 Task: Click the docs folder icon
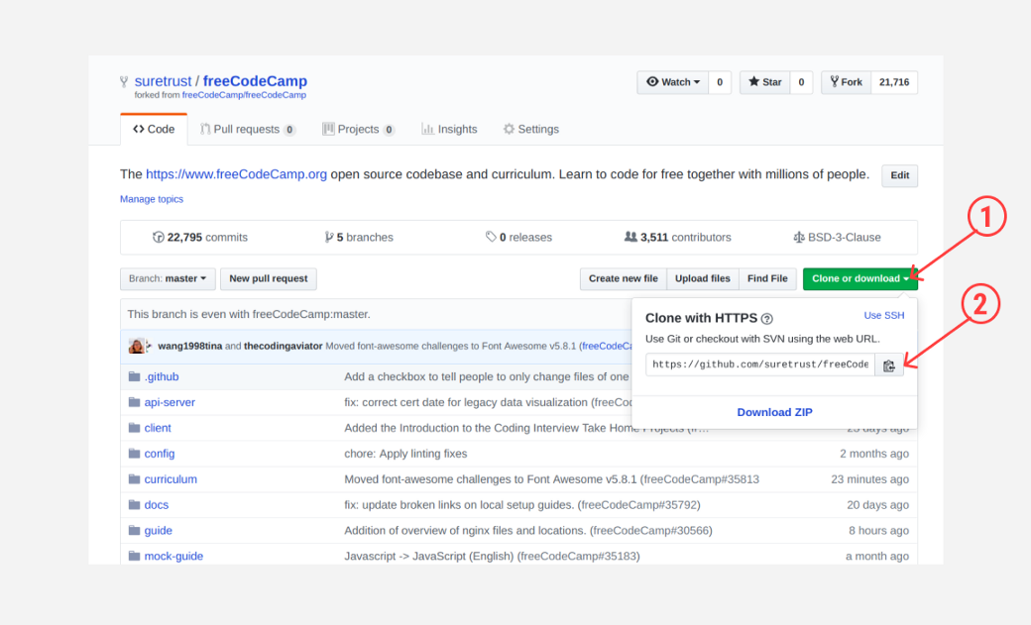pos(134,505)
